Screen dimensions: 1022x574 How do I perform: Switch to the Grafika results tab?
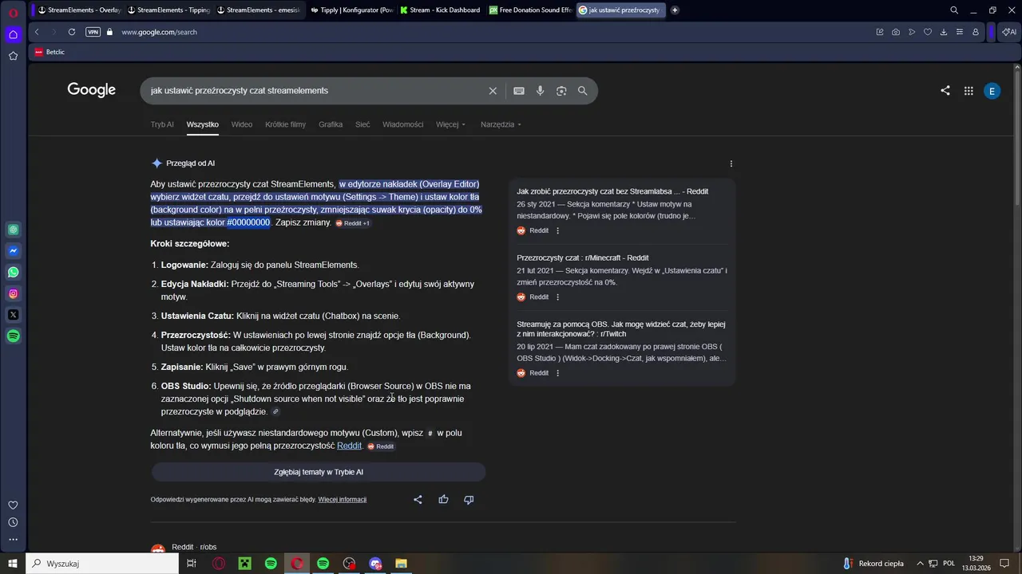331,124
